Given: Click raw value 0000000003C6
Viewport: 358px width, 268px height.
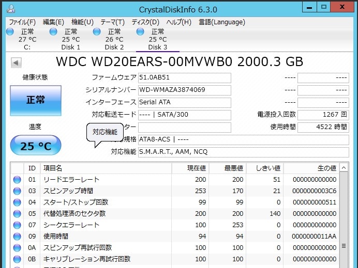Looking at the screenshot, I should (315, 191).
